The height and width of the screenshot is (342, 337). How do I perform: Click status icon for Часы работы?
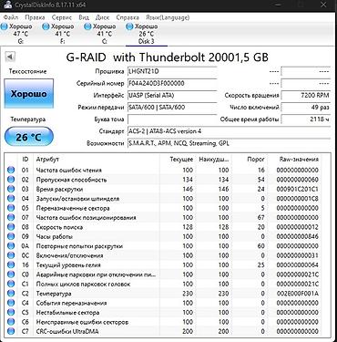(11, 236)
